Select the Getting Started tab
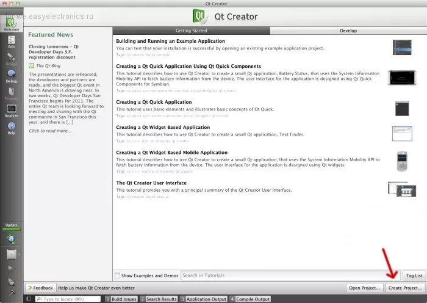The width and height of the screenshot is (427, 303). point(191,31)
